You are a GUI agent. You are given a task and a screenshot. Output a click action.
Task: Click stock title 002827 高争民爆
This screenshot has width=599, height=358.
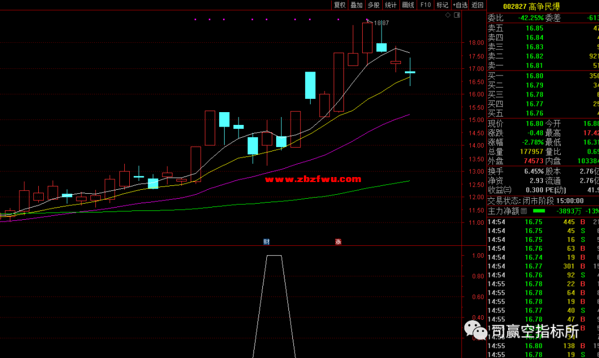(531, 7)
